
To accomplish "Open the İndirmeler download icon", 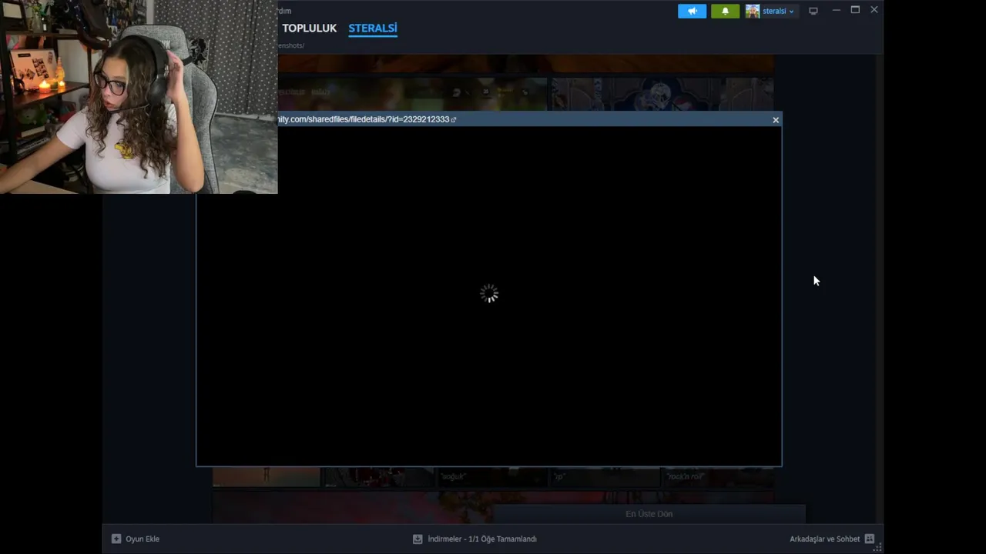I will click(418, 539).
